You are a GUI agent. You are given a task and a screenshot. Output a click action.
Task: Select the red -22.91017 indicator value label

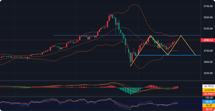208,94
